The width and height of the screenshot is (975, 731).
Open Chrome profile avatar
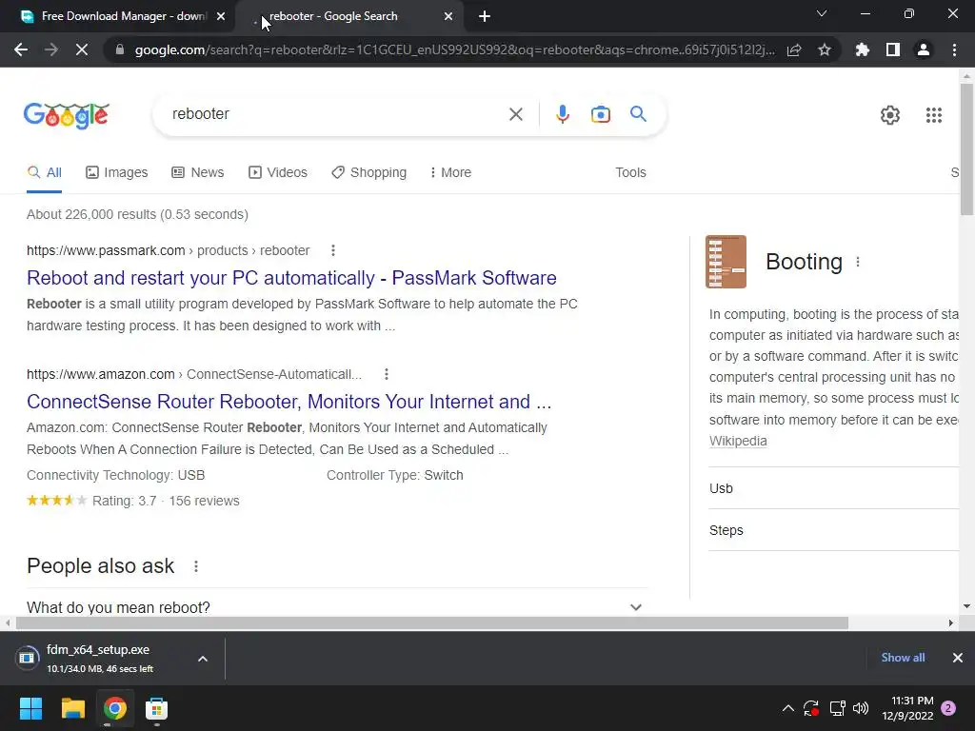(924, 49)
